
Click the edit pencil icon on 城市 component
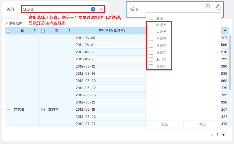pos(217,6)
